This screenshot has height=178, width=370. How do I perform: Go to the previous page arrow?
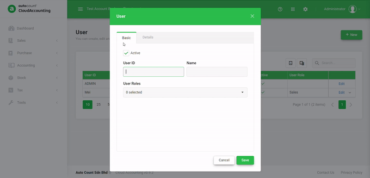point(333,104)
